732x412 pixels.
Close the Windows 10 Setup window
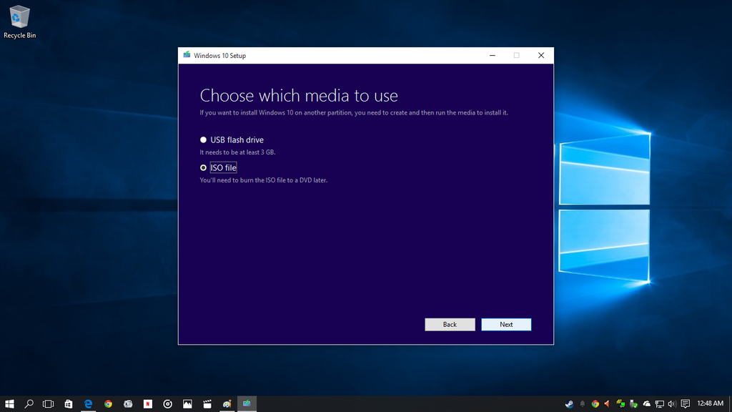tap(541, 55)
